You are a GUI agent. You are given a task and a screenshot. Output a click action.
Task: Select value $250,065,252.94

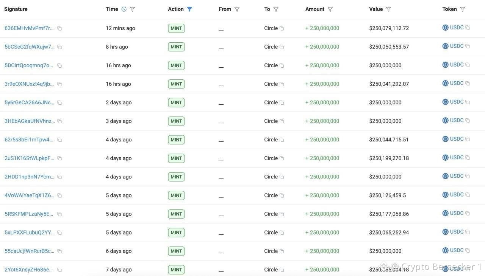click(389, 233)
